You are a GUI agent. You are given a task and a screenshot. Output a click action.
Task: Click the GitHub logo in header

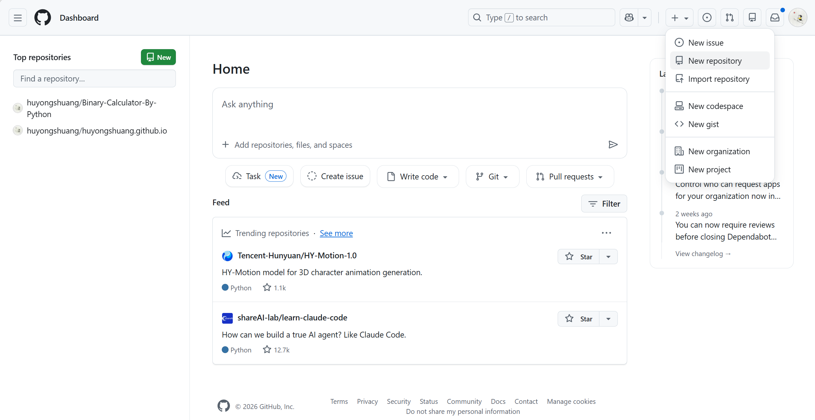[x=43, y=18]
